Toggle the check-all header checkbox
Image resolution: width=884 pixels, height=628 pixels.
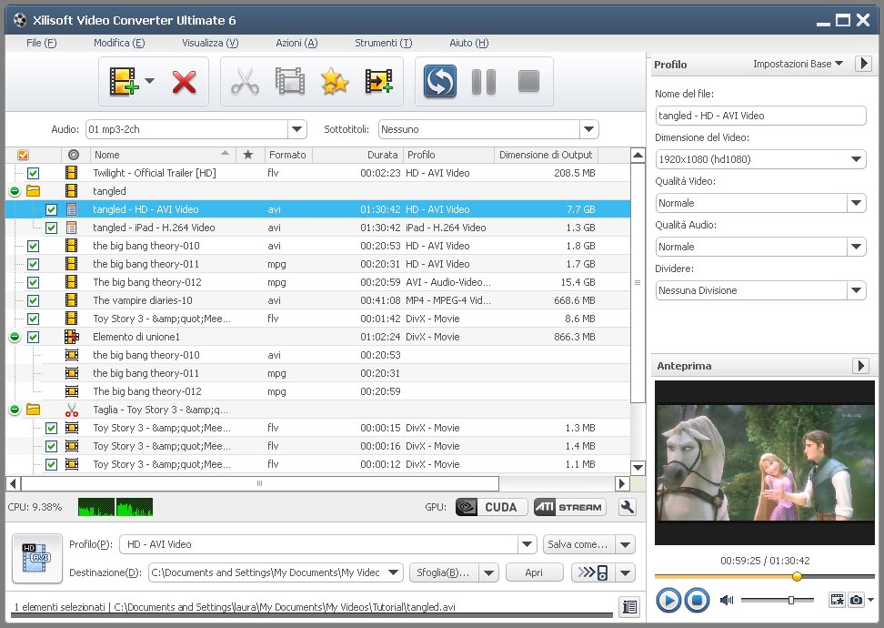click(x=23, y=155)
